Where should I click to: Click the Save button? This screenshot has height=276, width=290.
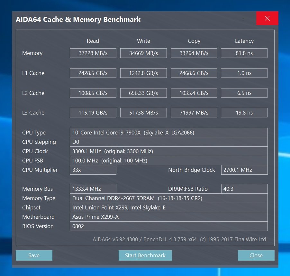coord(34,255)
